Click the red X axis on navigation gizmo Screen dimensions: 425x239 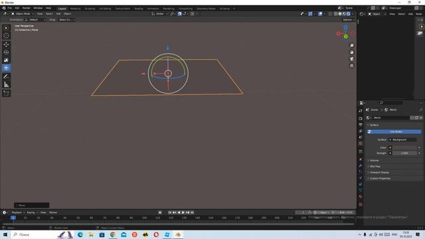tap(339, 34)
